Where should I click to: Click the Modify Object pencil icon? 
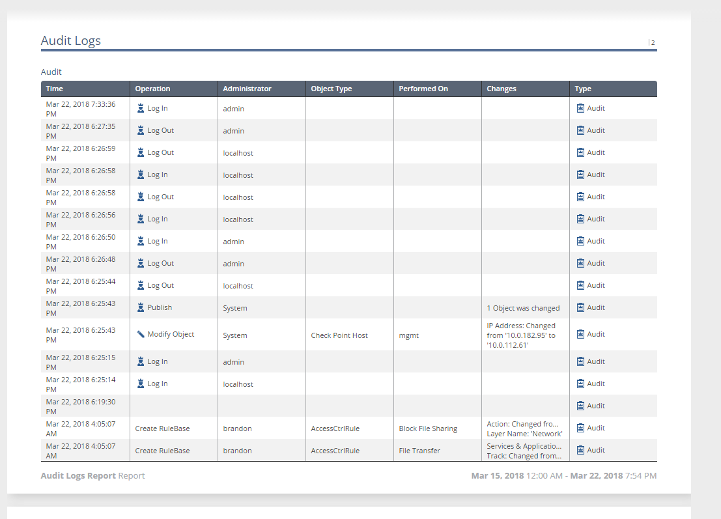coord(141,334)
